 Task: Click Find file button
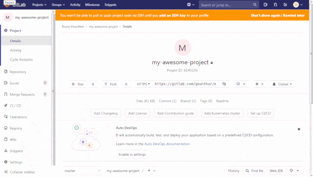(254, 171)
